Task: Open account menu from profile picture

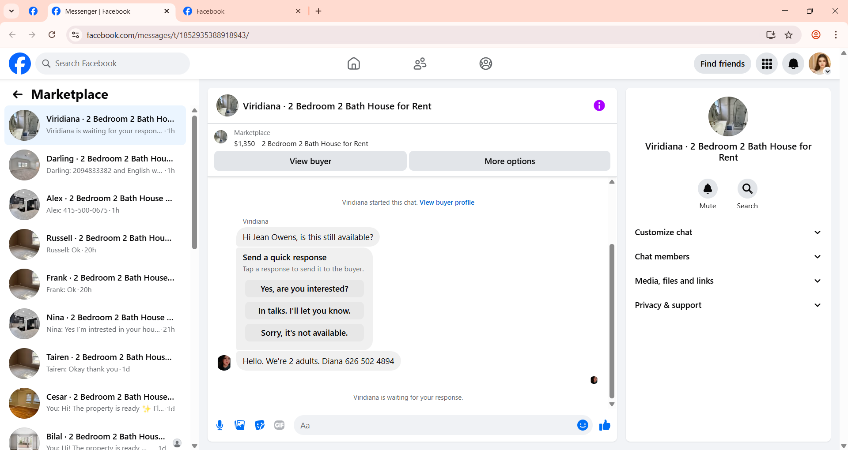Action: point(820,64)
